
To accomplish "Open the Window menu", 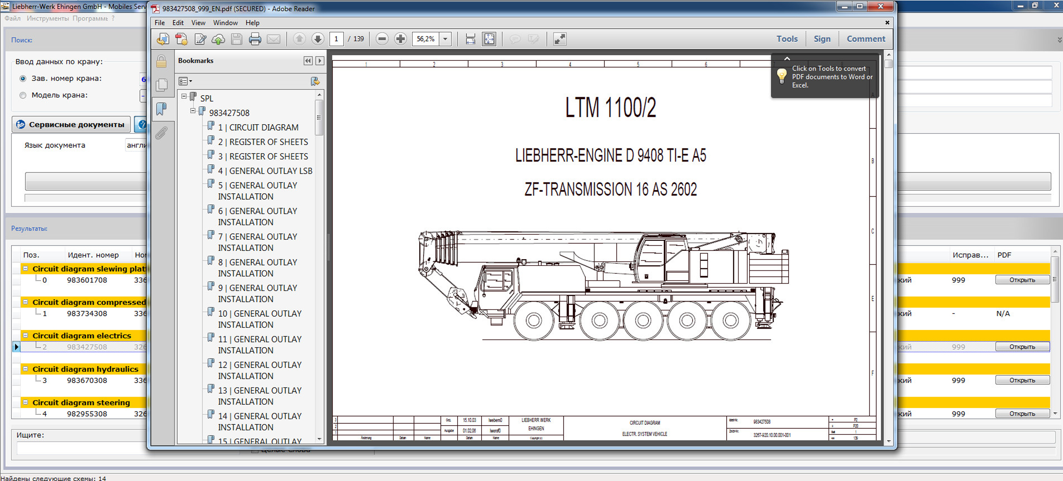I will click(225, 23).
